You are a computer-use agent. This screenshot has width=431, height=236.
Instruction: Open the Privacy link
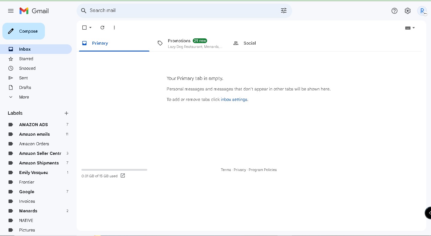240,170
